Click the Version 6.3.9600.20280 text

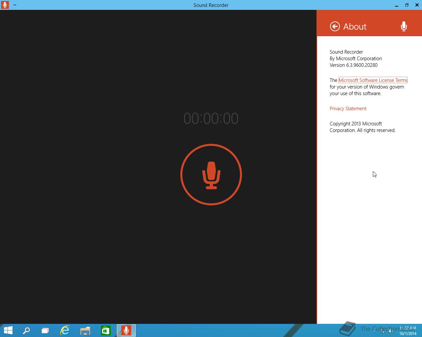coord(353,65)
